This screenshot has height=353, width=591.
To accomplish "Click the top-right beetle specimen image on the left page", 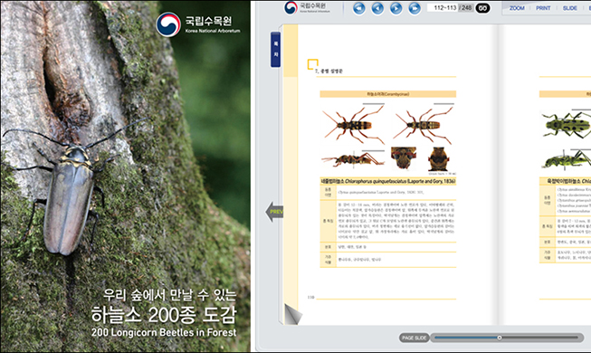I will click(423, 125).
